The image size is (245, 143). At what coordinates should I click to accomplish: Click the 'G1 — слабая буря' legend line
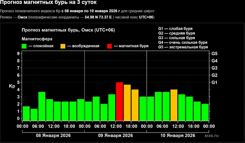point(175,29)
